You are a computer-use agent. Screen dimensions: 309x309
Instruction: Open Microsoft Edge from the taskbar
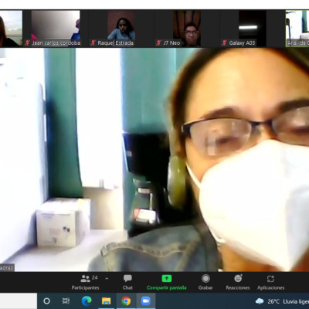click(x=87, y=301)
